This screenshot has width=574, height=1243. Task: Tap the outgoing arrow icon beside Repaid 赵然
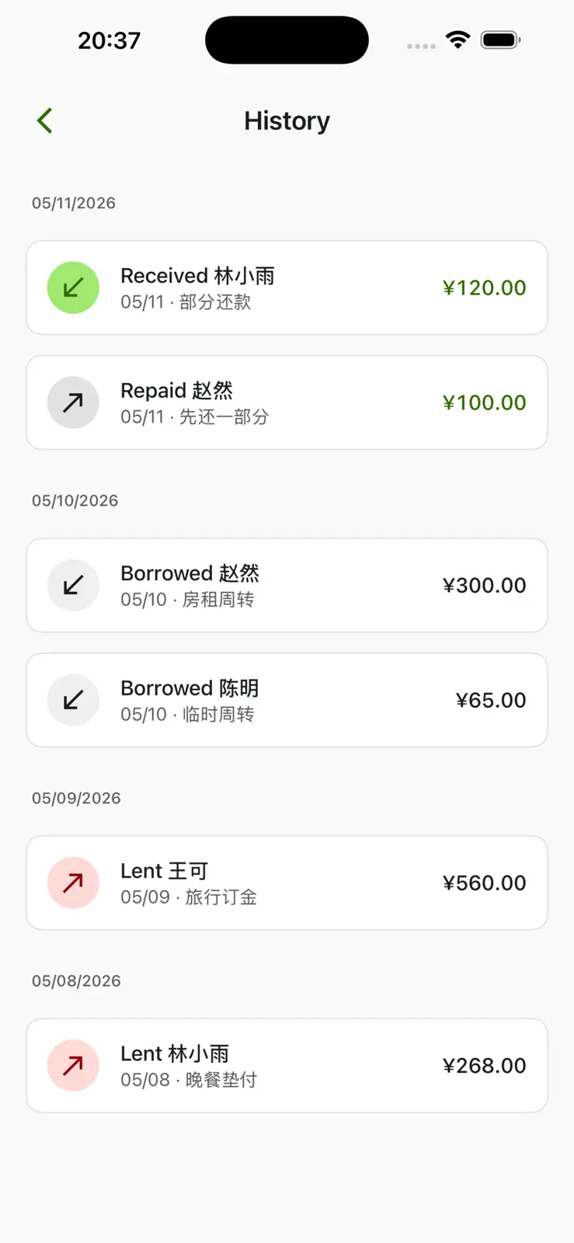[73, 402]
